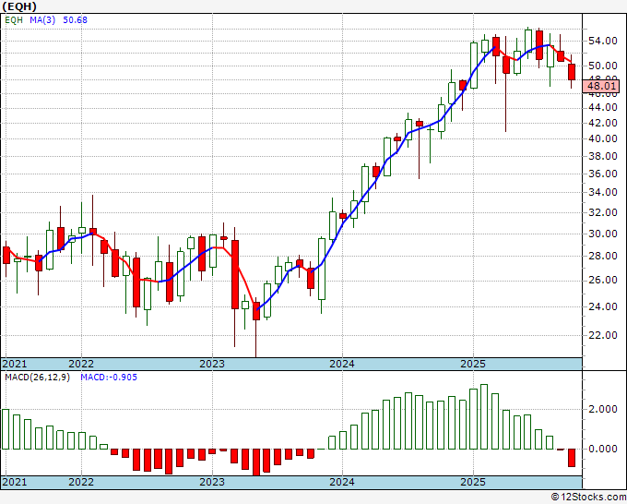Click 2022 on the MACD panel timeline
Image resolution: width=627 pixels, height=504 pixels.
[x=81, y=482]
